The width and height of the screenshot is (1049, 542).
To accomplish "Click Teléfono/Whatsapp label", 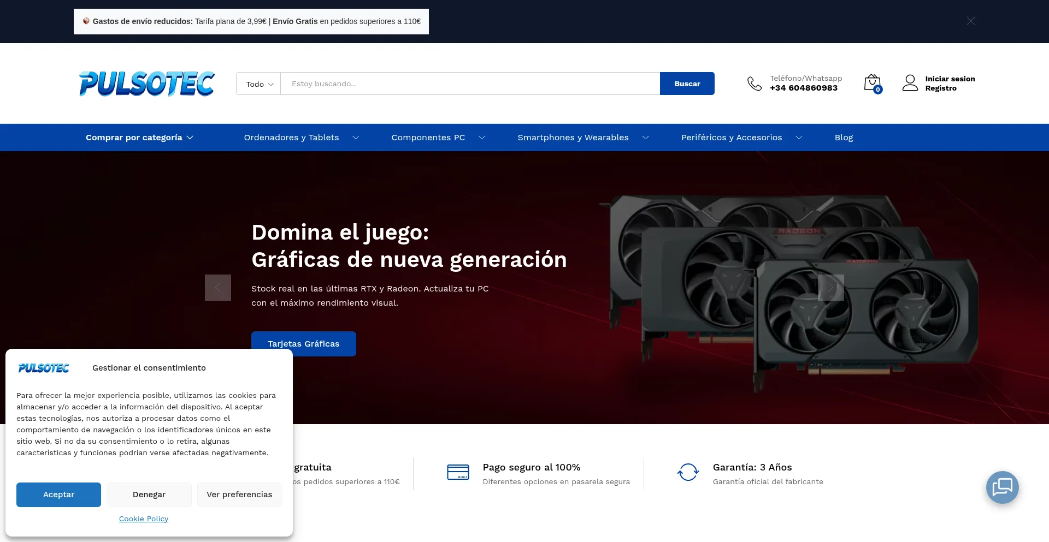I will 806,78.
